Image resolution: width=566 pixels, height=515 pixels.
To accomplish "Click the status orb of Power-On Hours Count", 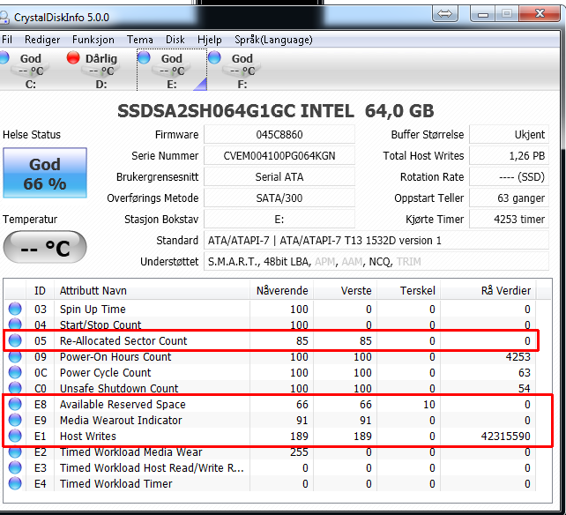I will pyautogui.click(x=15, y=356).
